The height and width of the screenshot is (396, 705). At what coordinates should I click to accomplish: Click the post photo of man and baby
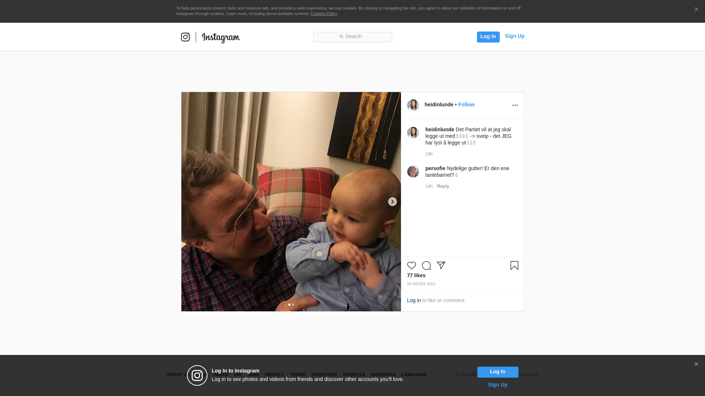click(x=291, y=202)
